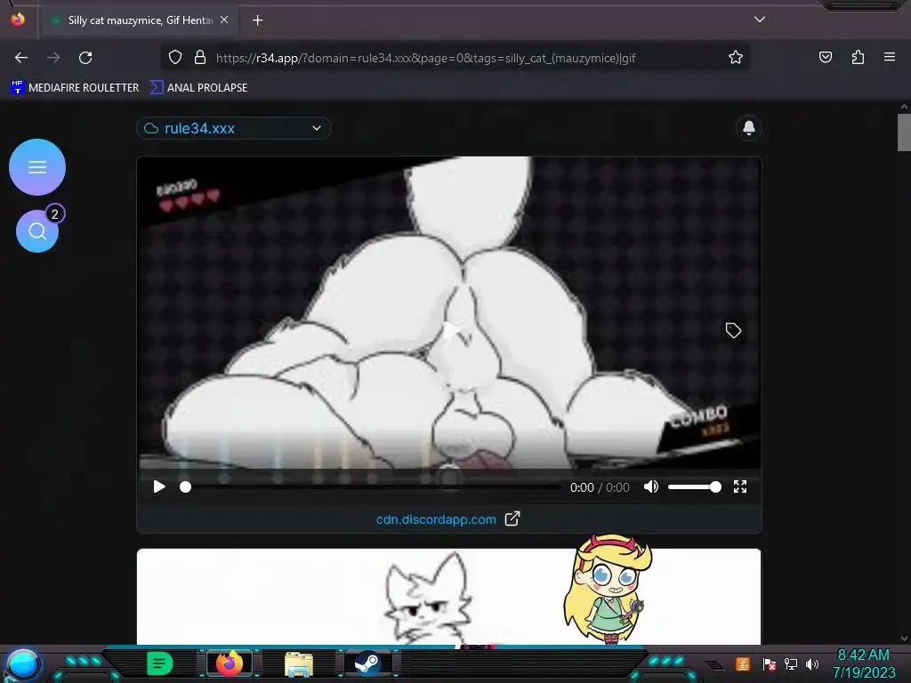This screenshot has width=911, height=683.
Task: Open the network icon in system tray
Action: tap(791, 663)
